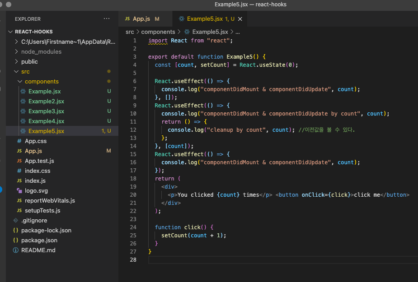Click the src breadcrumb segment
This screenshot has height=282, width=418.
130,32
